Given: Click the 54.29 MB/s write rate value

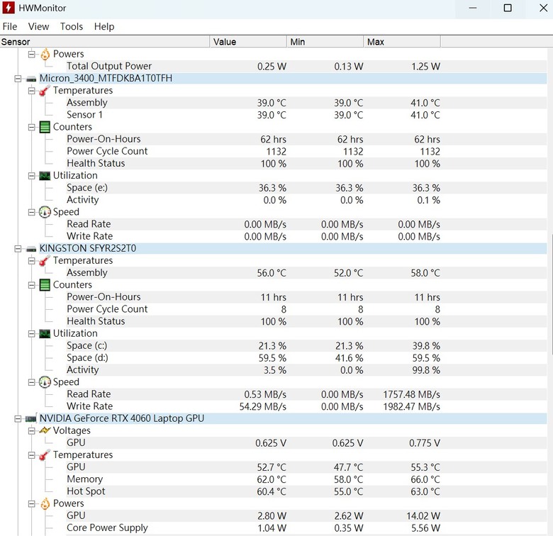Looking at the screenshot, I should [263, 406].
